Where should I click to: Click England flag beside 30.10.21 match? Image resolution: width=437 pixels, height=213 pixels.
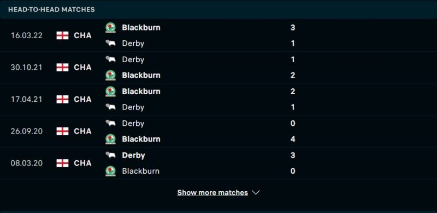[x=62, y=68]
